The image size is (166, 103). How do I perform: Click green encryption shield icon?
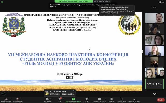pyautogui.click(x=2, y=2)
